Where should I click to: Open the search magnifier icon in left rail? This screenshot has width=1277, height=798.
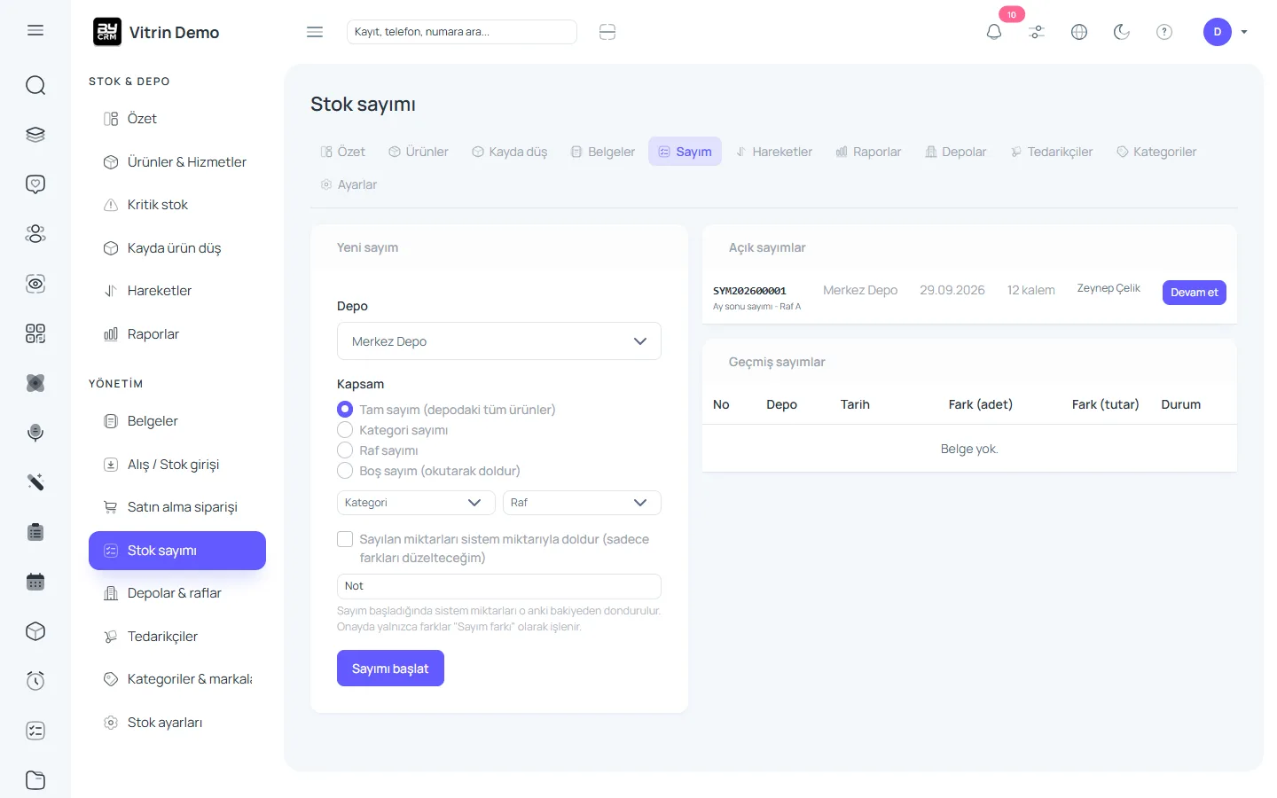(x=35, y=85)
